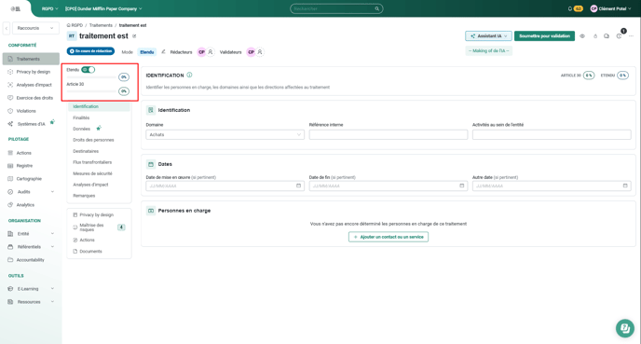
Task: Open the Registre icon
Action: coord(10,166)
